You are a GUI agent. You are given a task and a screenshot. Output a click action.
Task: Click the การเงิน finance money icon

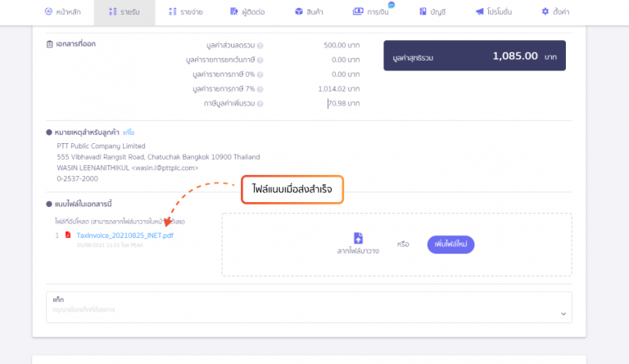[359, 12]
